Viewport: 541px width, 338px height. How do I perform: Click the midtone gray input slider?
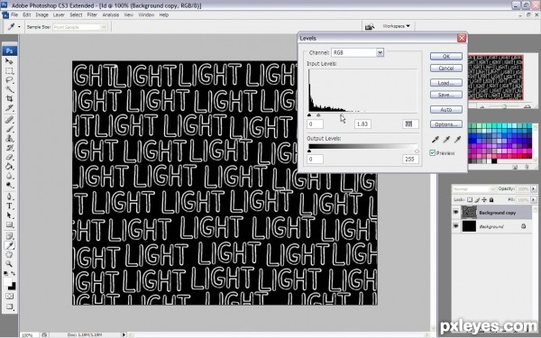pyautogui.click(x=318, y=115)
